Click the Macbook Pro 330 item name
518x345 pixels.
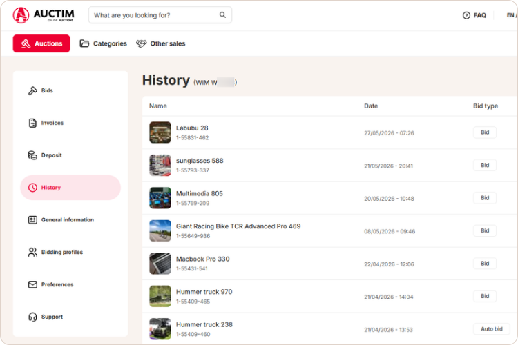[202, 259]
